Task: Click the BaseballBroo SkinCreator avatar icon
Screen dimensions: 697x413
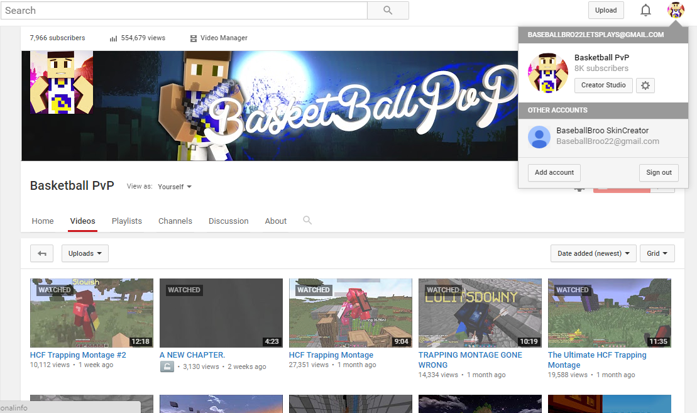Action: coord(539,136)
